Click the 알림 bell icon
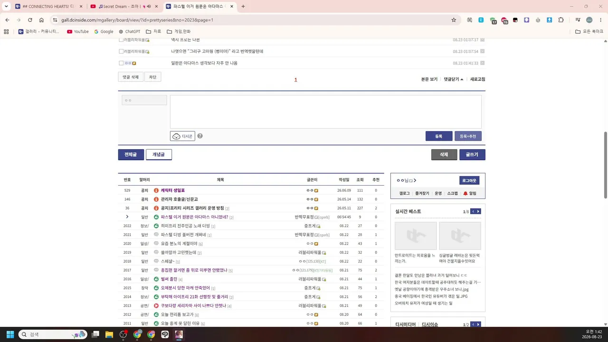The height and width of the screenshot is (342, 608). click(x=465, y=193)
